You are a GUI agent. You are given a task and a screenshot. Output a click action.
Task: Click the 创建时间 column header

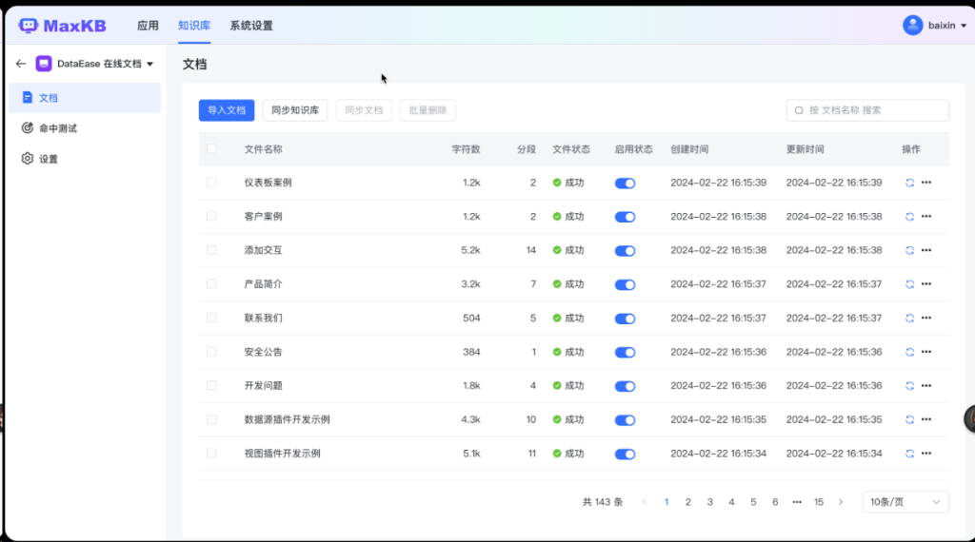pos(689,149)
